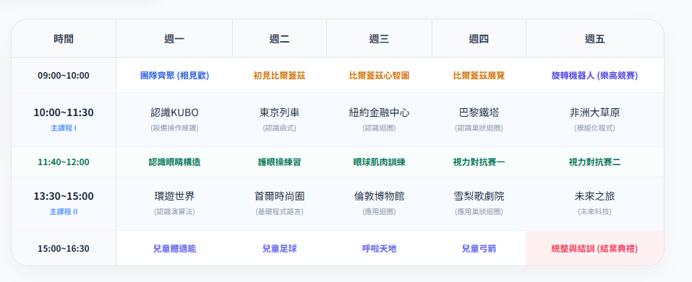This screenshot has width=692, height=282.
Task: Click the 巴黎鐵塔 course
Action: [479, 113]
